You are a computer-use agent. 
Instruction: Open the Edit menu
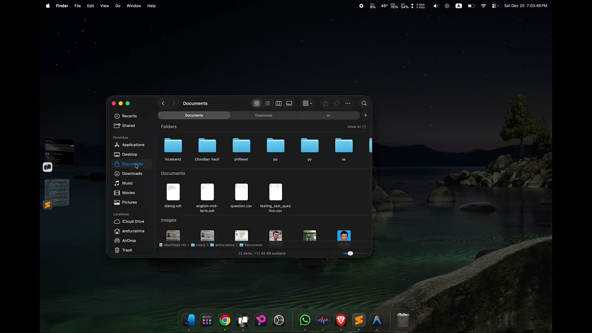tap(91, 6)
